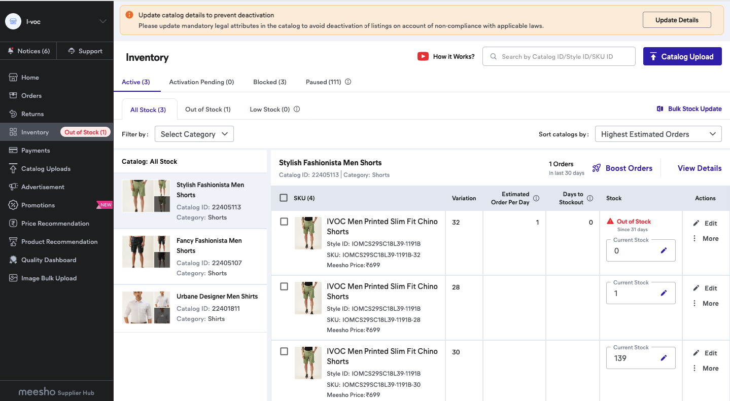This screenshot has height=401, width=730.
Task: Click the Orders box icon
Action: (13, 96)
